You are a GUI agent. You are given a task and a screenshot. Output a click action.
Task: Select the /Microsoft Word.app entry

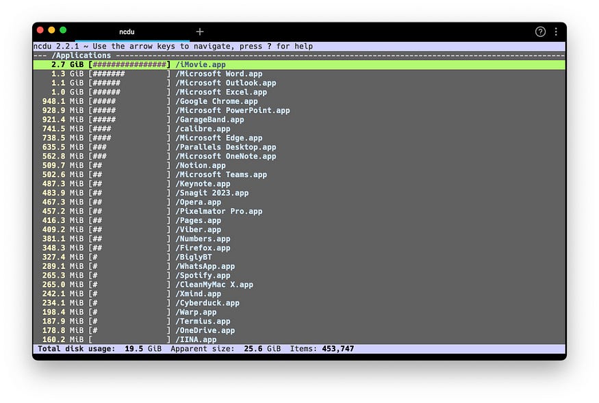(x=299, y=74)
